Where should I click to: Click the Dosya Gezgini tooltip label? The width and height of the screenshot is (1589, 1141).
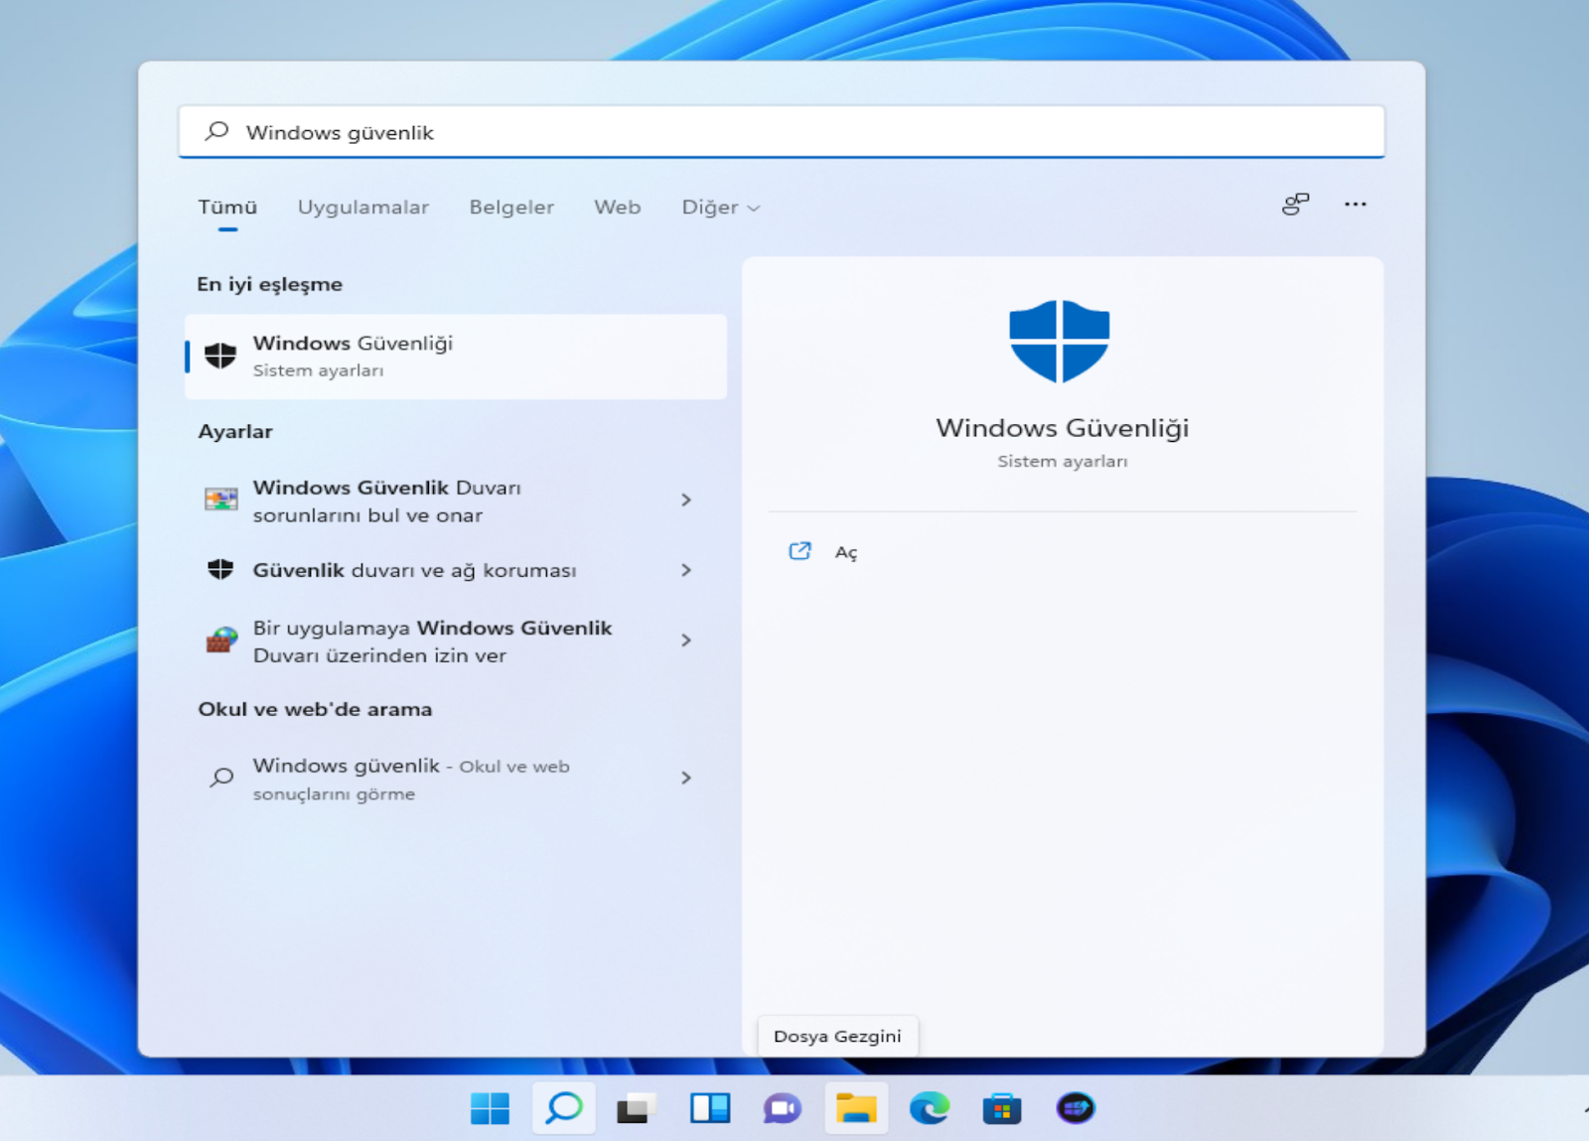pos(837,1036)
